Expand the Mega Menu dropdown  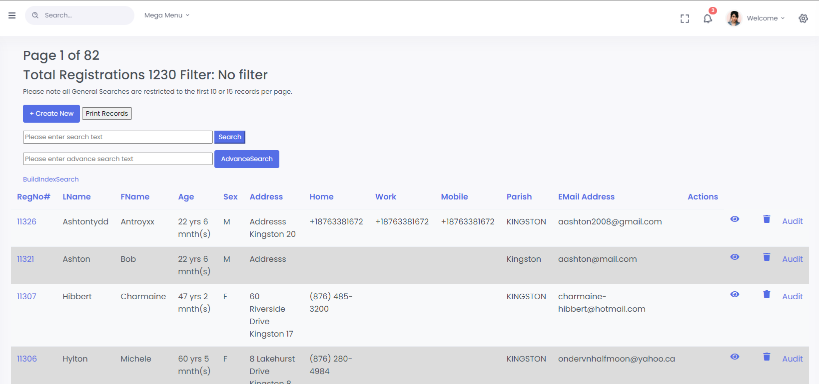coord(166,15)
